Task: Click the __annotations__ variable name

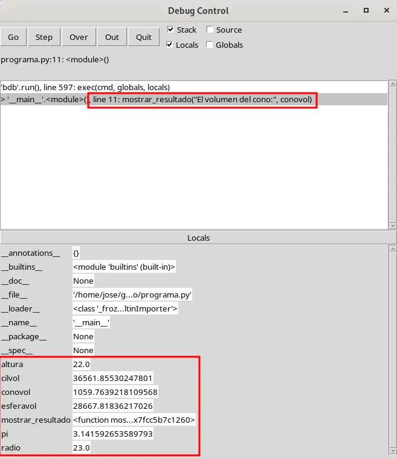Action: [x=30, y=253]
